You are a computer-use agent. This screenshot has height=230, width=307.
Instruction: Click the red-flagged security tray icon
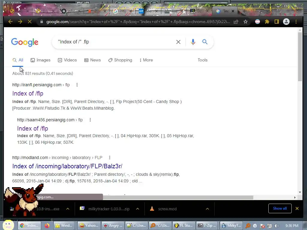pos(262,226)
